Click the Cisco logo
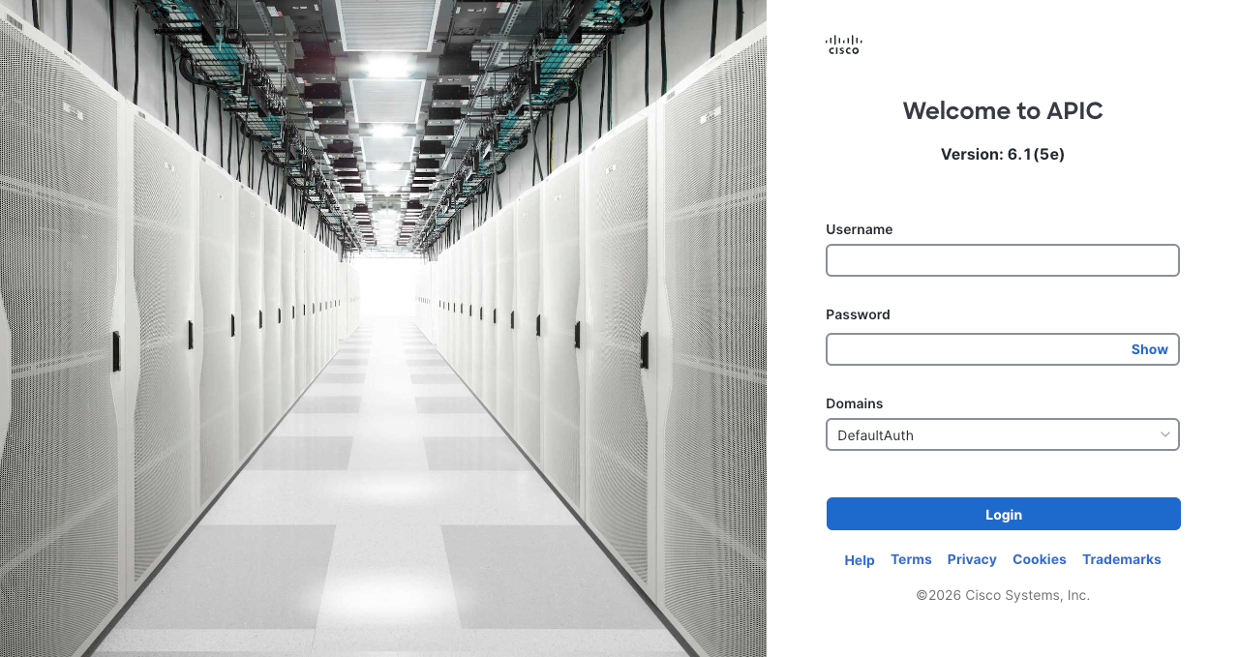The height and width of the screenshot is (657, 1239). [843, 45]
